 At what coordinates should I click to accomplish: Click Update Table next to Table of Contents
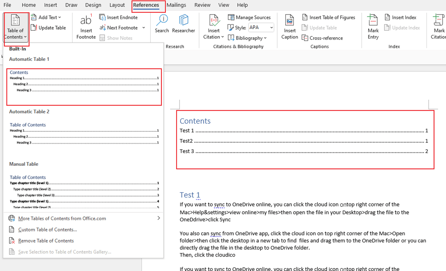48,28
